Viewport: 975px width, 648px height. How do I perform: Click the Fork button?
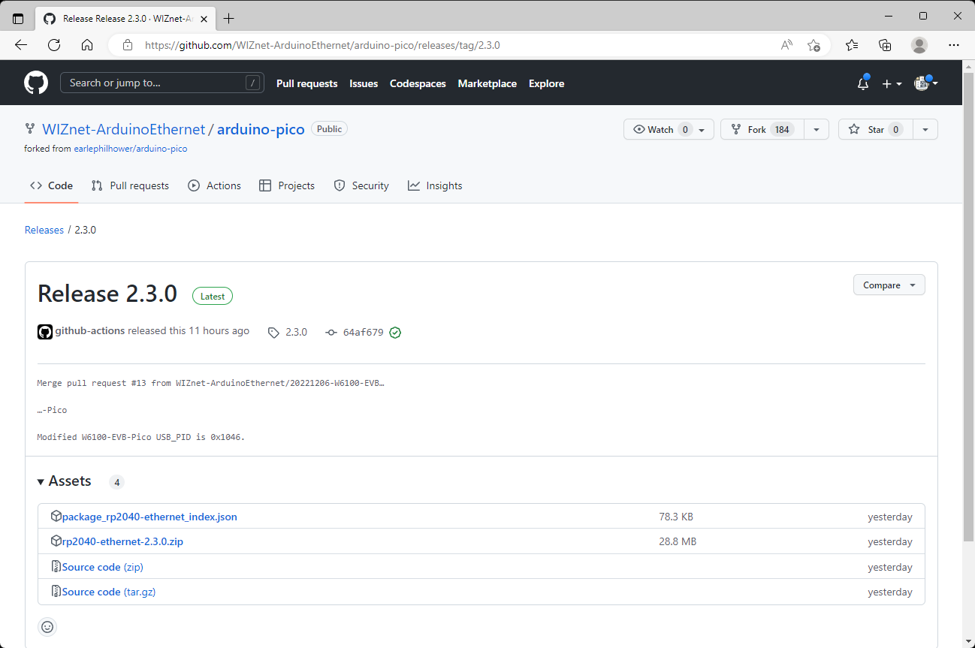(762, 129)
